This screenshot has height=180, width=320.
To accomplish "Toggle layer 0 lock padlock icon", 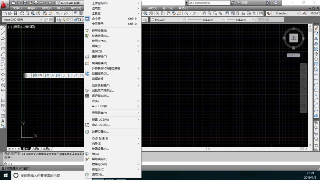I will 76,20.
